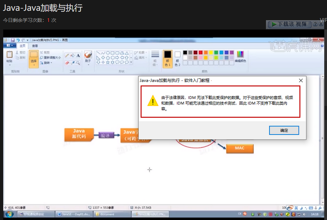Screen dimensions: 327x220
Task: Pick the yellow swatch in the palette
Action: point(211,52)
